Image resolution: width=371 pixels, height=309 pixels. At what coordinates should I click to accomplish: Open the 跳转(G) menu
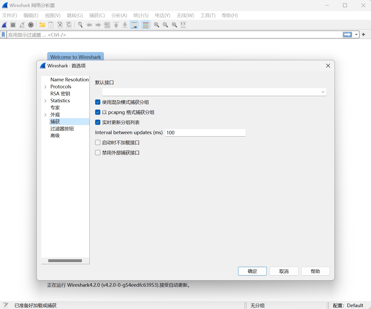[x=75, y=16]
